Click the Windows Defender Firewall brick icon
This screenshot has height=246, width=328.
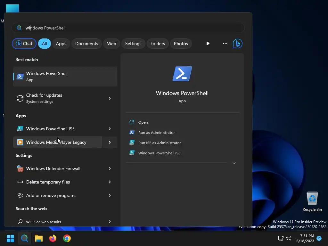(20, 168)
